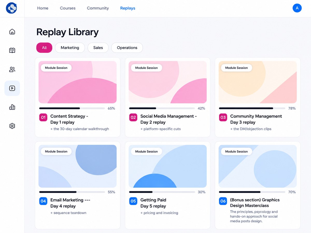Click the Replay Library heading
The image size is (311, 233).
[x=67, y=32]
